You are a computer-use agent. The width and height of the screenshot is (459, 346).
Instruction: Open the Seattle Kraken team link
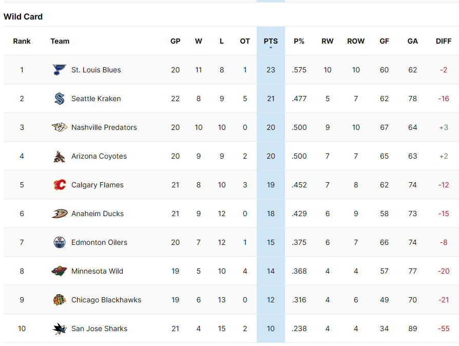pos(96,99)
